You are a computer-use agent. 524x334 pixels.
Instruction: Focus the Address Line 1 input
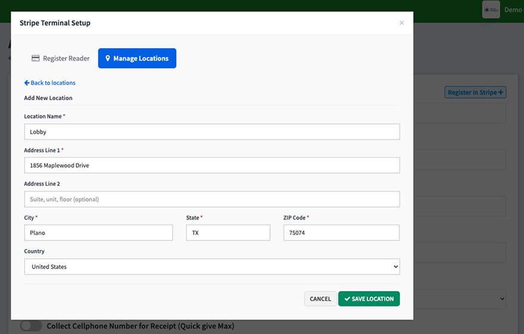212,166
